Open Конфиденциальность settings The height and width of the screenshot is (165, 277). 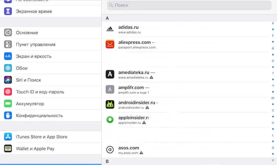(x=51, y=115)
